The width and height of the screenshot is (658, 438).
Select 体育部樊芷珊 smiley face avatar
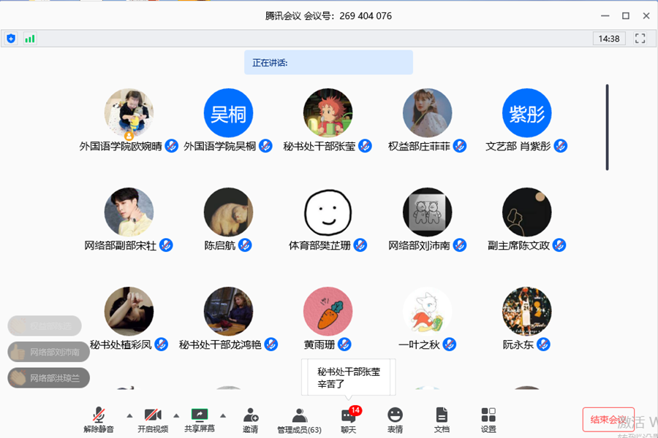pos(328,212)
